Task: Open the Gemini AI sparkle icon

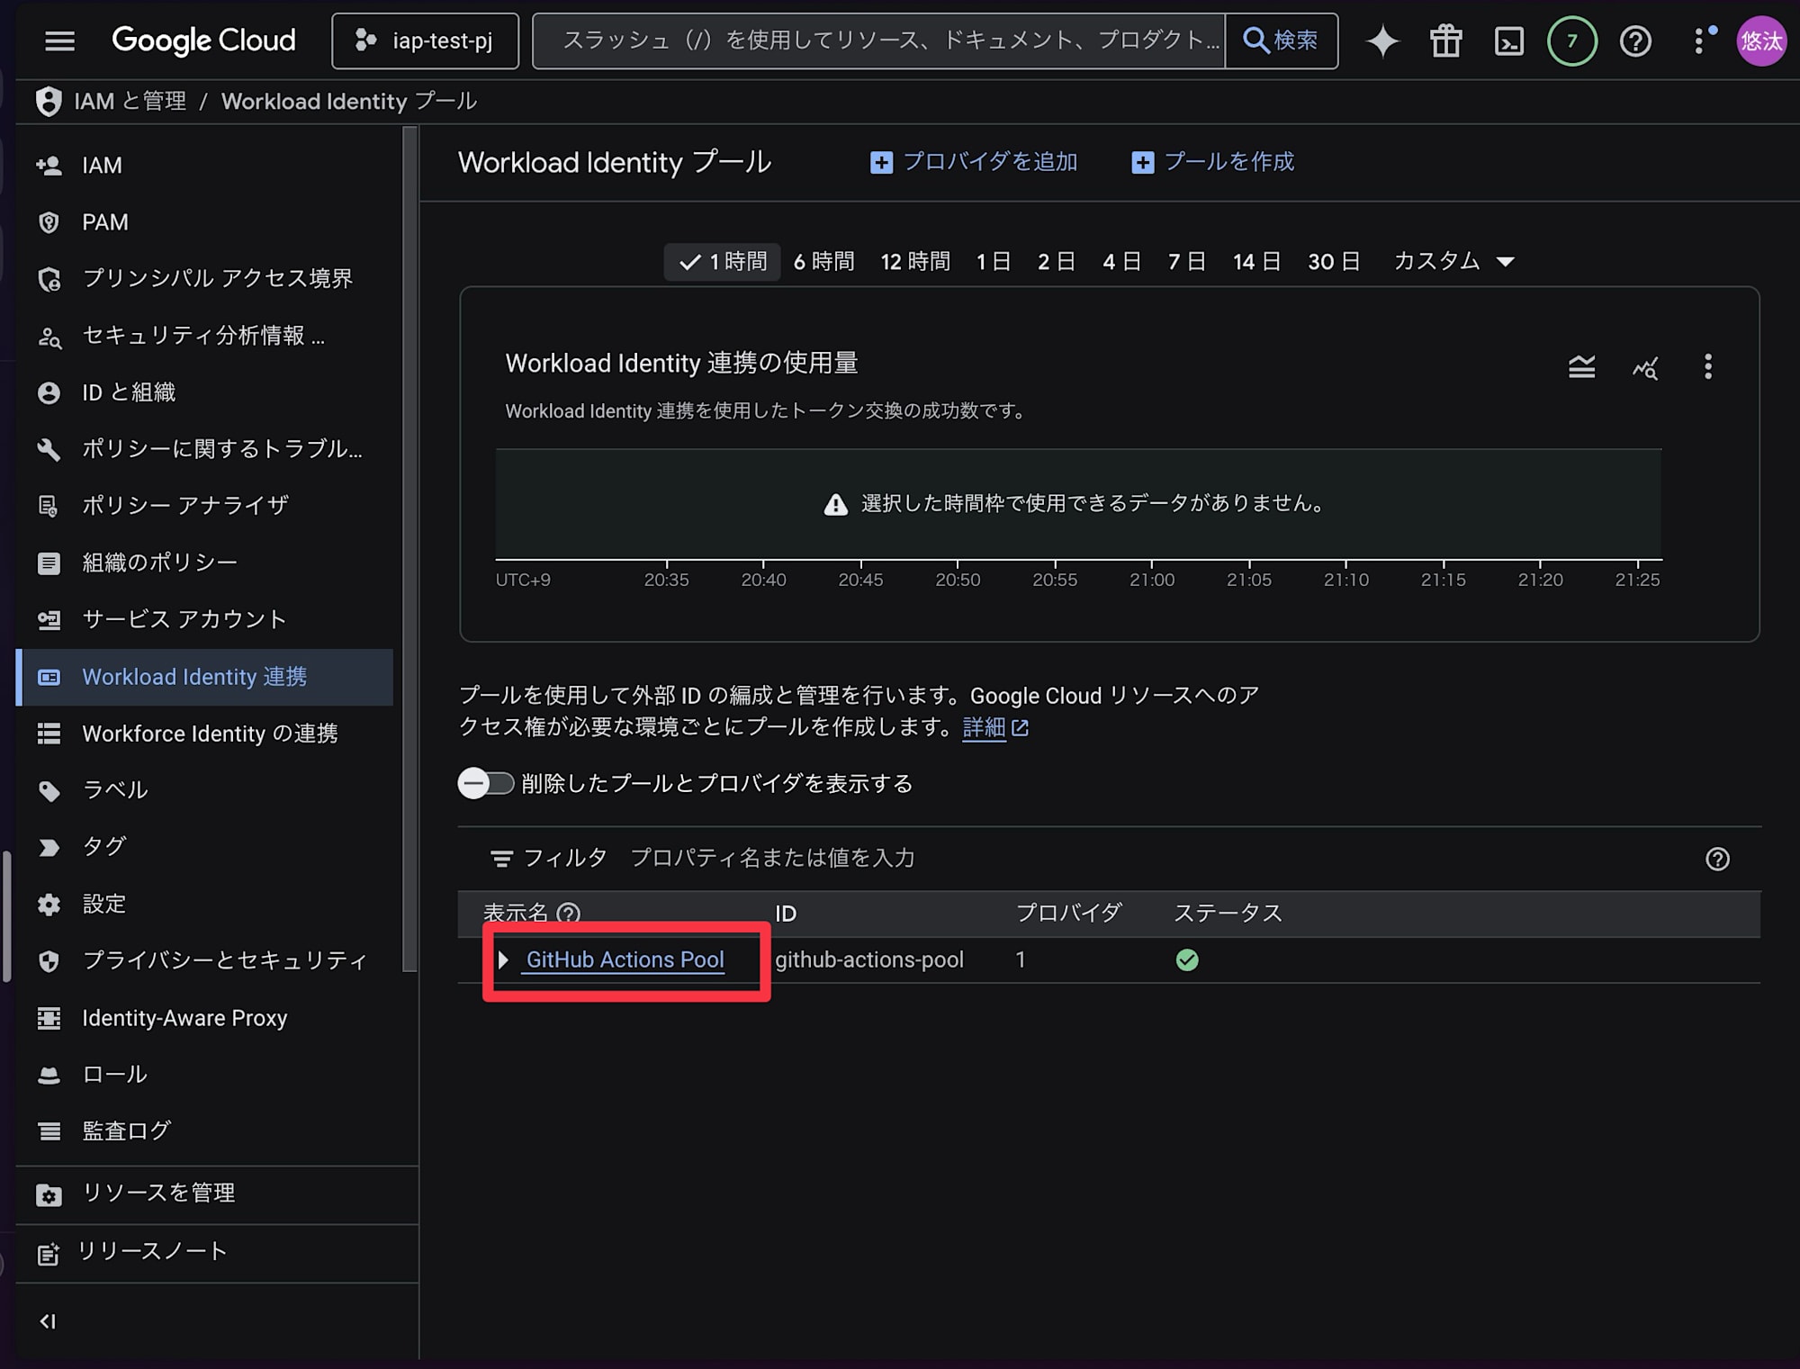Action: point(1382,41)
